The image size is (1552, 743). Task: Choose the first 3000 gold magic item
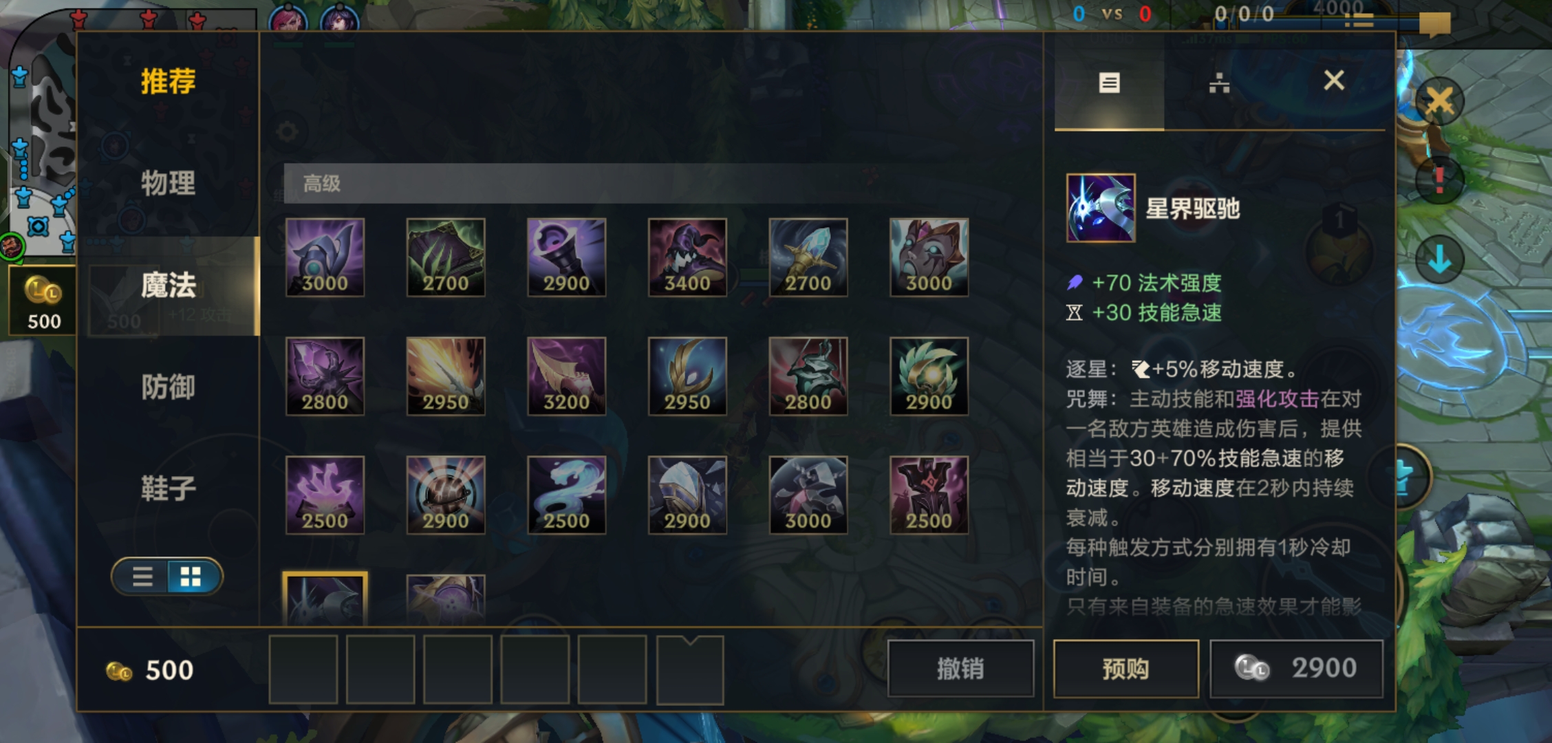325,257
